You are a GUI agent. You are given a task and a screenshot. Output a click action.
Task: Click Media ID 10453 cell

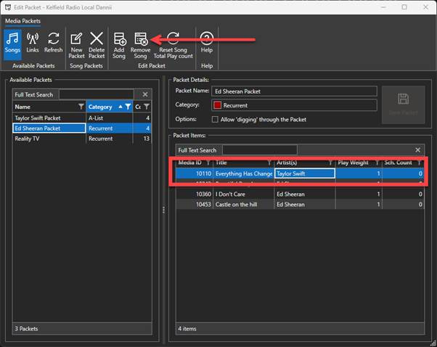pos(195,204)
